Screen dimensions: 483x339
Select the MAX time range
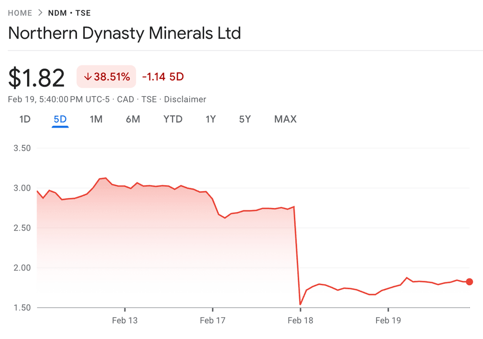285,119
